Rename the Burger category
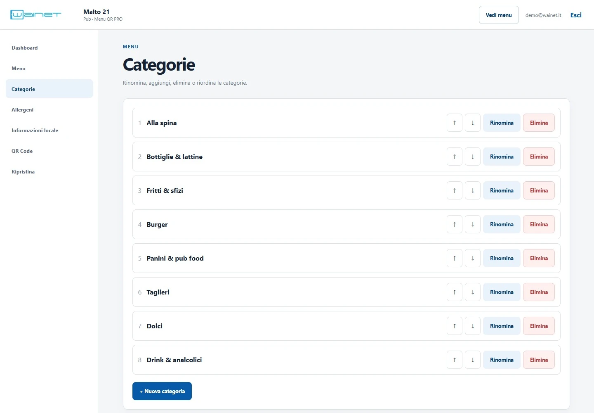Viewport: 594px width, 413px height. tap(502, 224)
